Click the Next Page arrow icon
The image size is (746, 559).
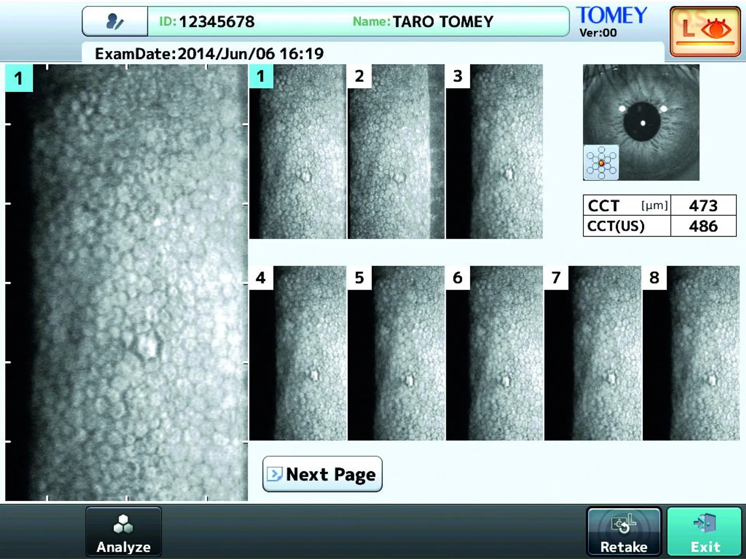275,474
